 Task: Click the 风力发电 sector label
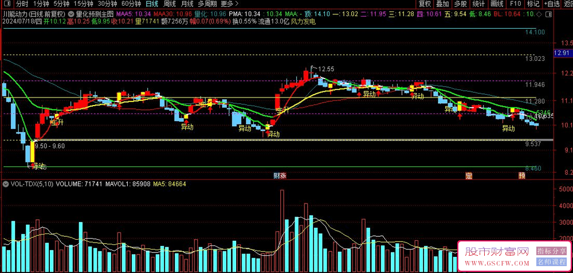click(303, 22)
